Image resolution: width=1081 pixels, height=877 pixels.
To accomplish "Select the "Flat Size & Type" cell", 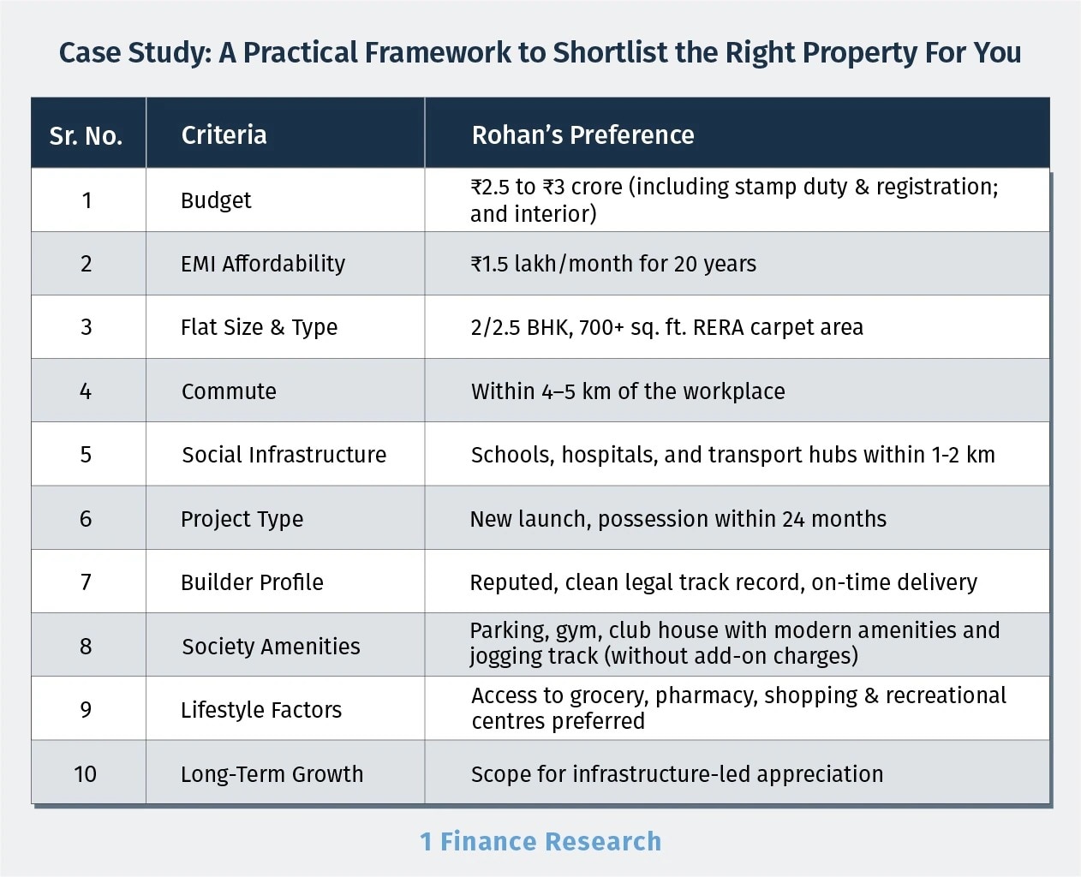I will [259, 327].
